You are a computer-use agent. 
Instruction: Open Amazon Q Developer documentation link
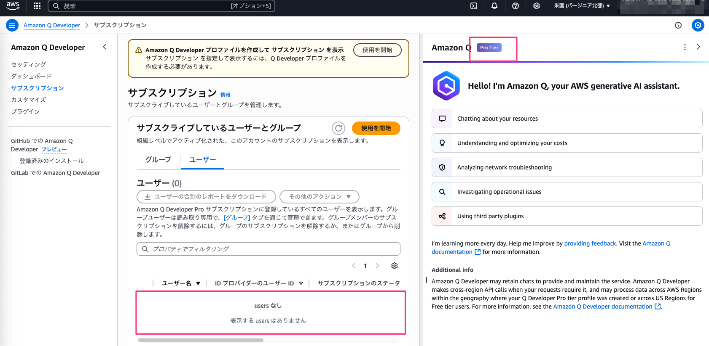(607, 306)
